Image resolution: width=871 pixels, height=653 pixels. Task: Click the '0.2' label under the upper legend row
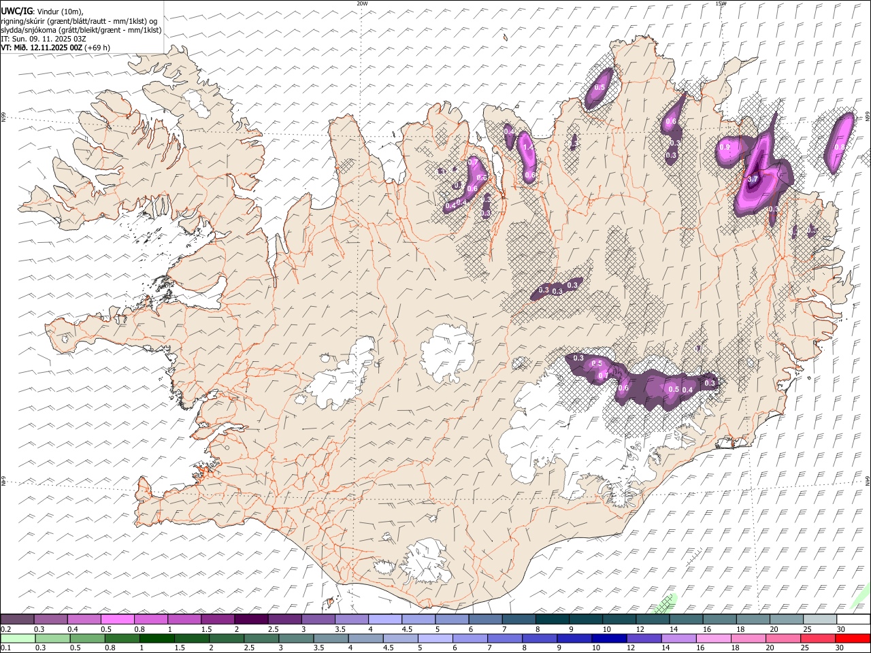pos(5,629)
